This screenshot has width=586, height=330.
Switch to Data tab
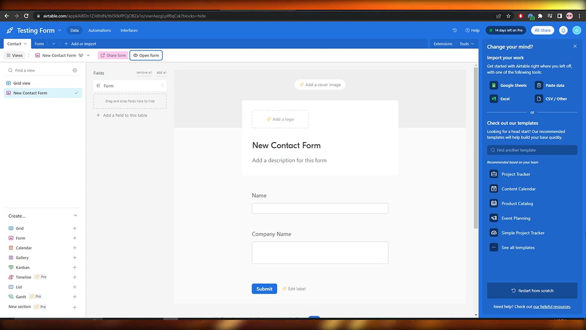click(74, 30)
